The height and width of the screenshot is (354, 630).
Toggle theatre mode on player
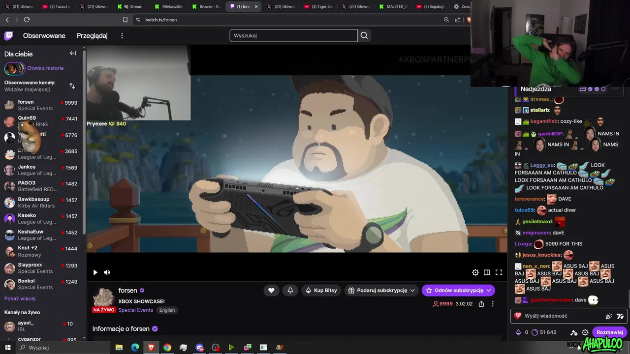coord(487,272)
